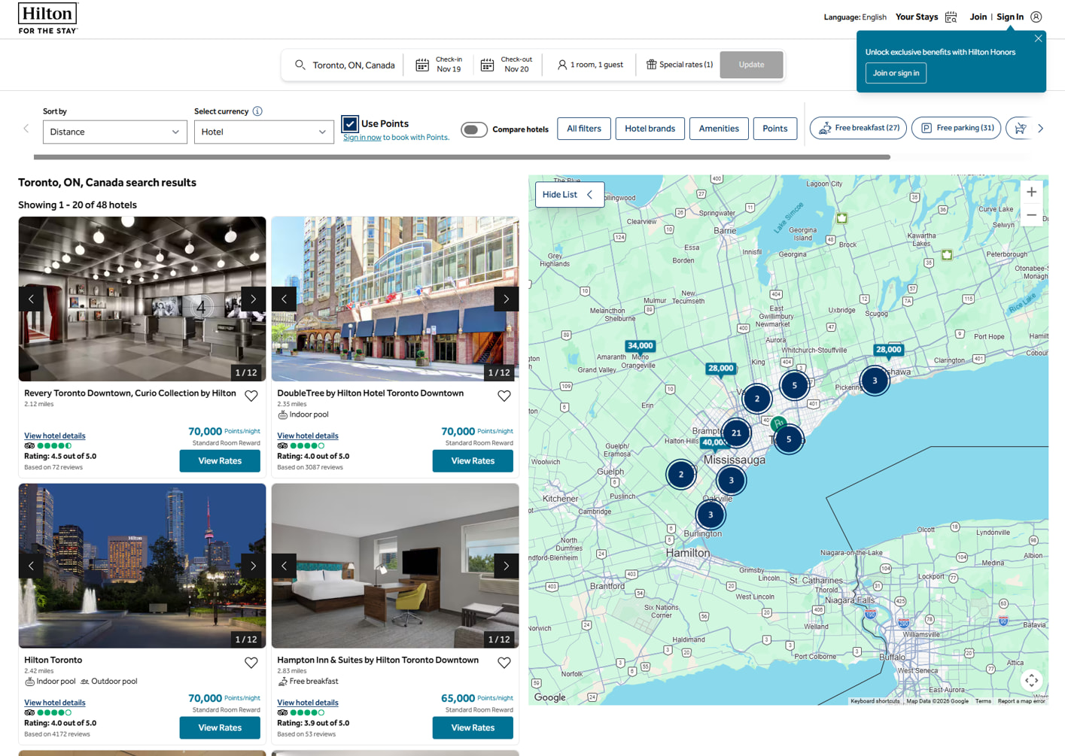Click the 34,000 points map marker
Image resolution: width=1065 pixels, height=756 pixels.
[x=640, y=346]
